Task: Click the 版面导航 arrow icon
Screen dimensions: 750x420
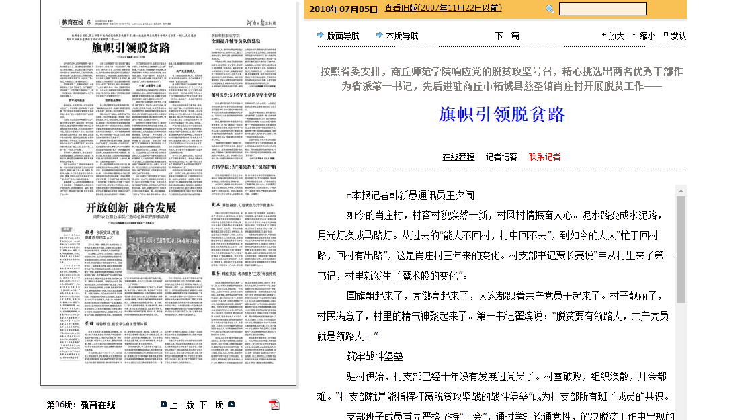Action: (321, 34)
